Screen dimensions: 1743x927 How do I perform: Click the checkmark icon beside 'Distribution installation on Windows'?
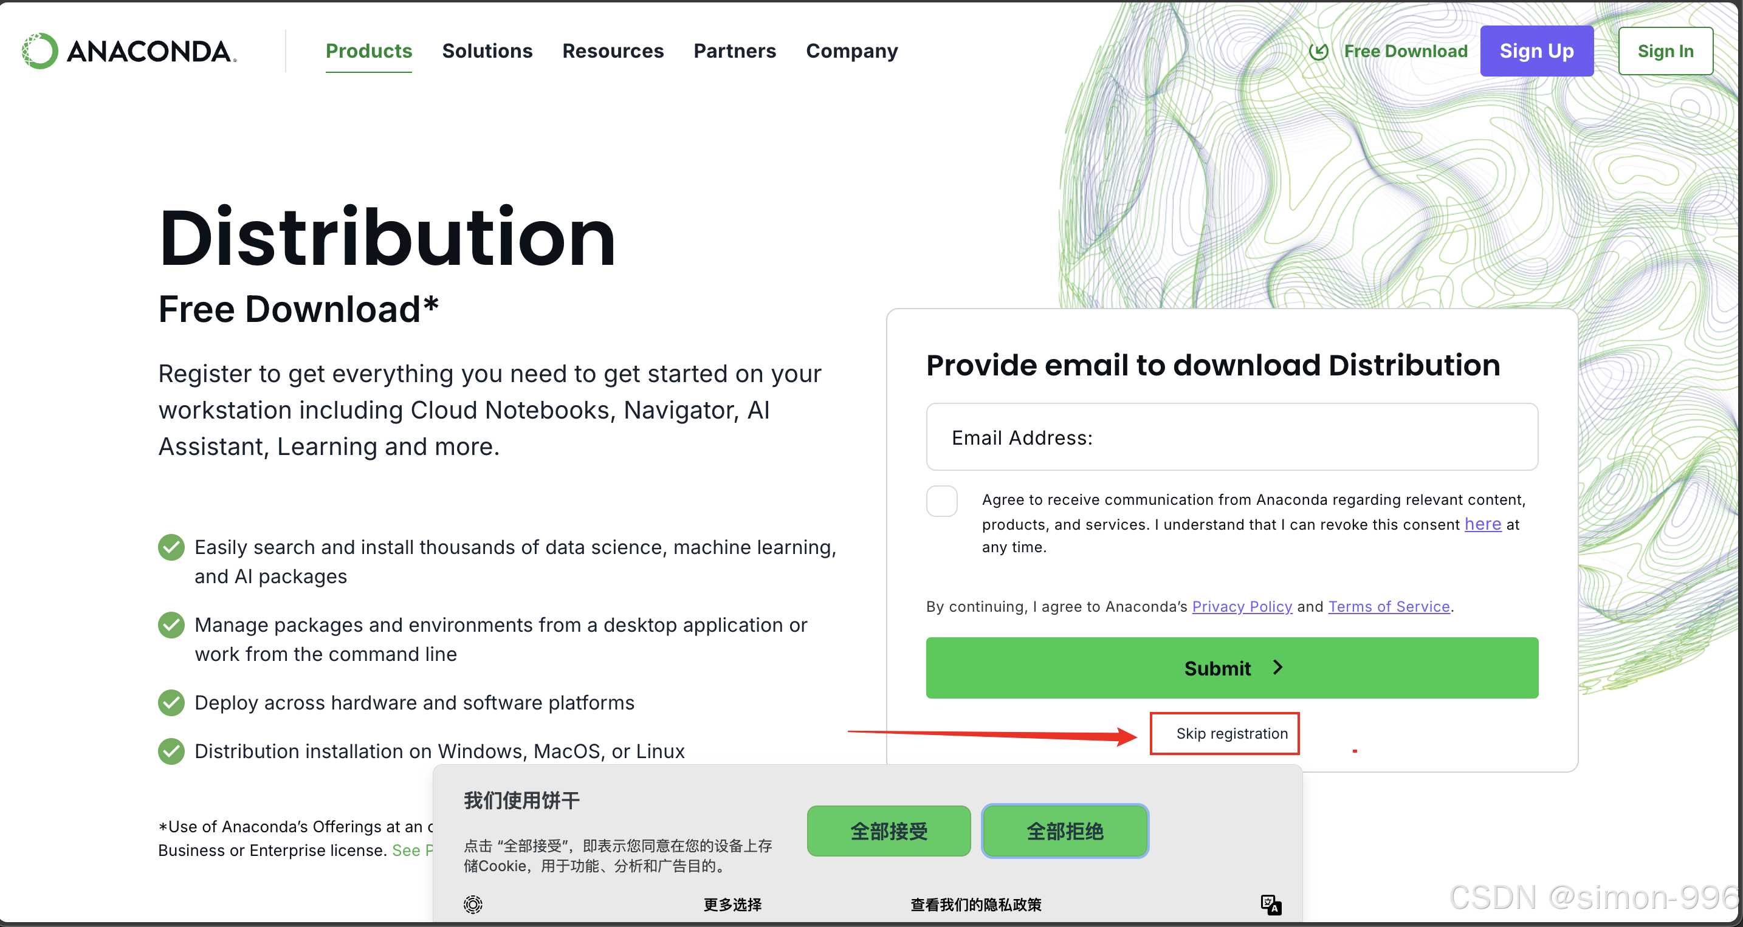click(x=171, y=751)
